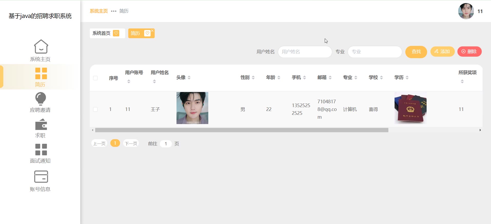Click the shield icon on 简历 tab
This screenshot has height=224, width=491.
click(x=147, y=33)
